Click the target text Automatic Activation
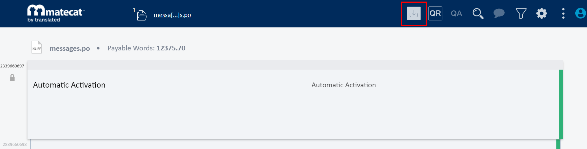 [343, 85]
